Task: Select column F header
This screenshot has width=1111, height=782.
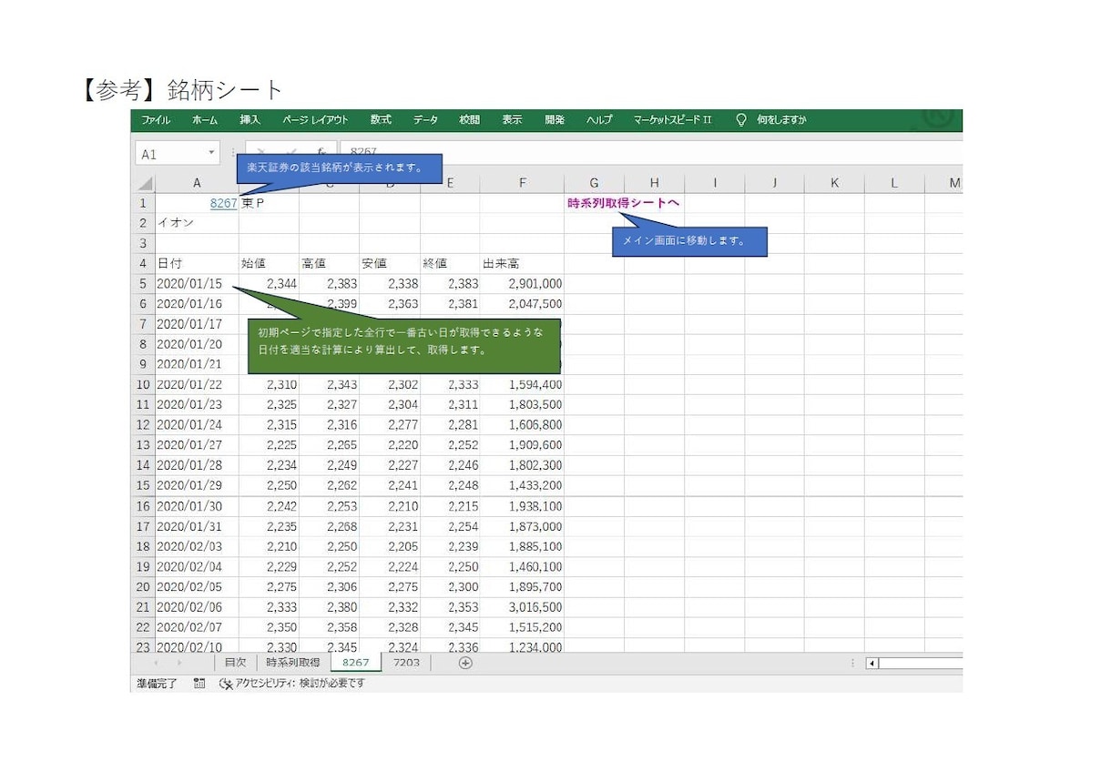Action: (x=523, y=184)
